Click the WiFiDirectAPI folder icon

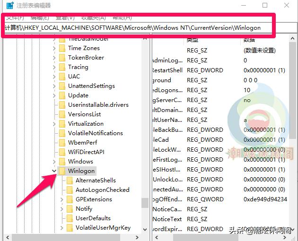pyautogui.click(x=62, y=152)
